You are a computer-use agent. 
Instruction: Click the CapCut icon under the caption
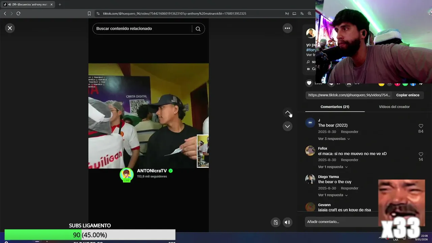pyautogui.click(x=308, y=69)
